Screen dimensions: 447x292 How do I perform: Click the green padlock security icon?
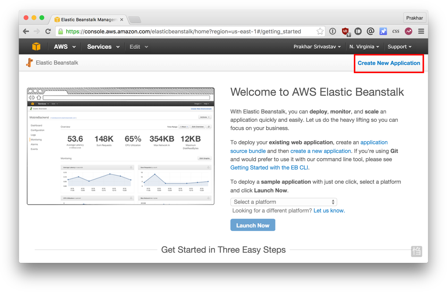pyautogui.click(x=61, y=32)
